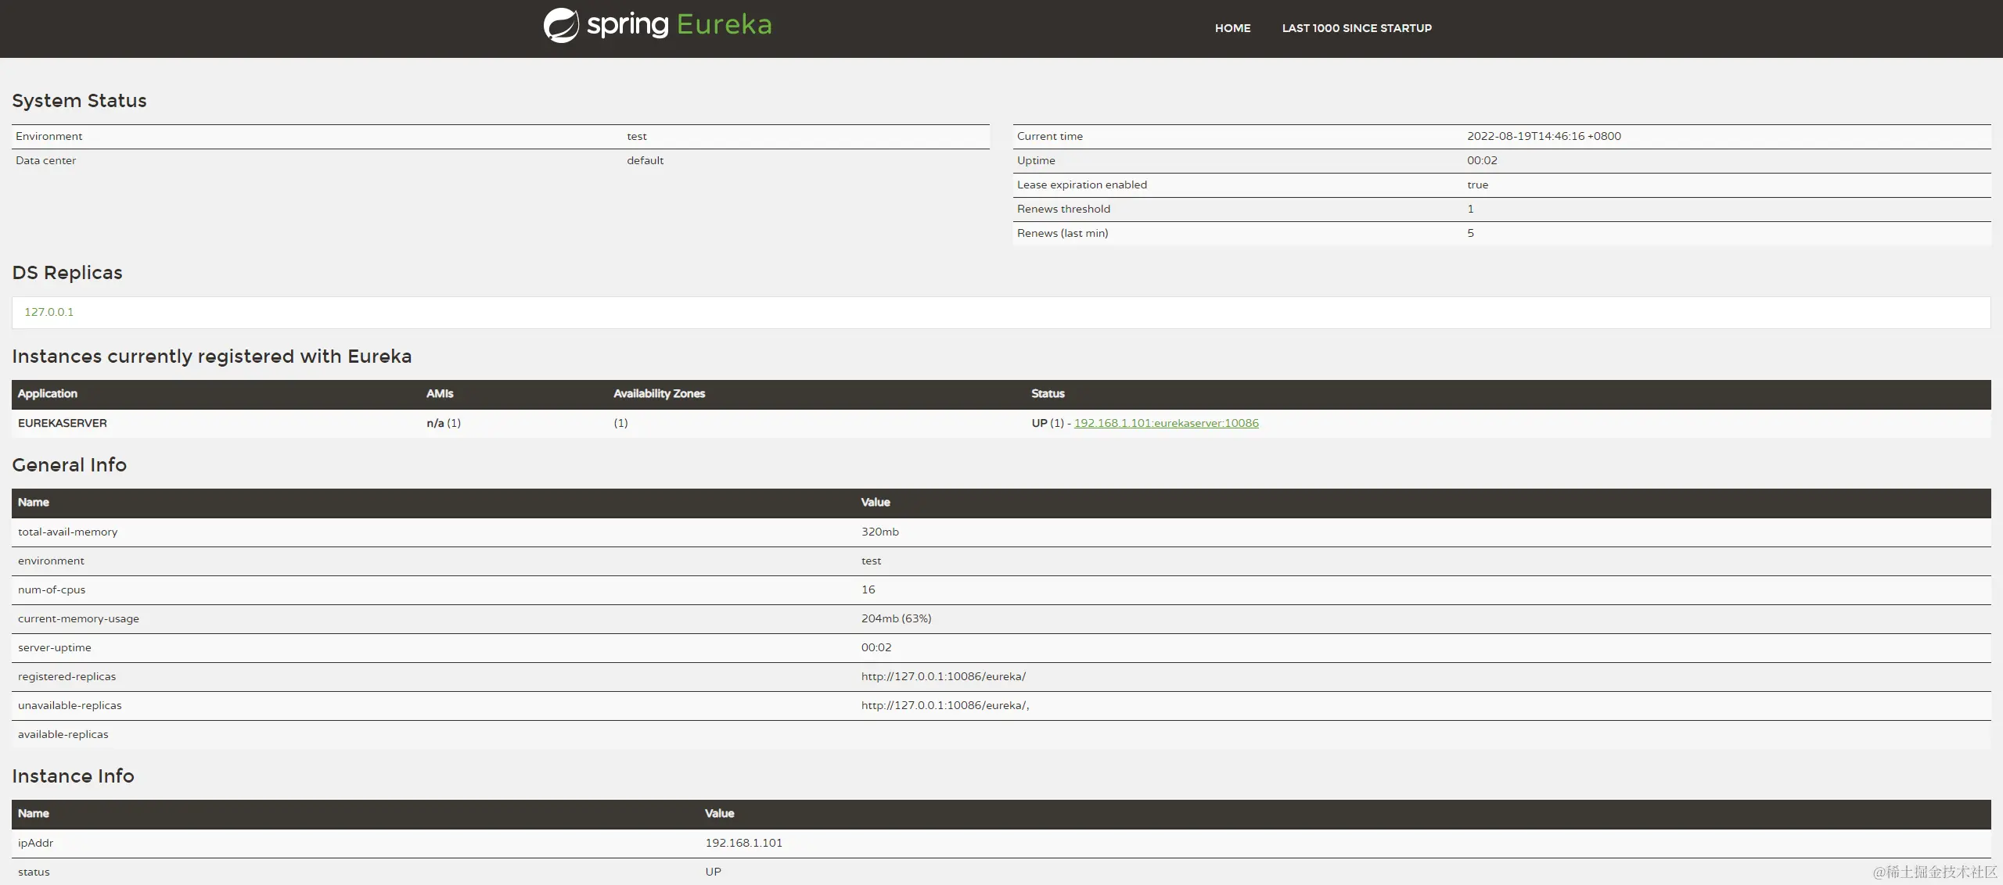Open LAST 1000 SINCE STARTUP page

pyautogui.click(x=1356, y=28)
